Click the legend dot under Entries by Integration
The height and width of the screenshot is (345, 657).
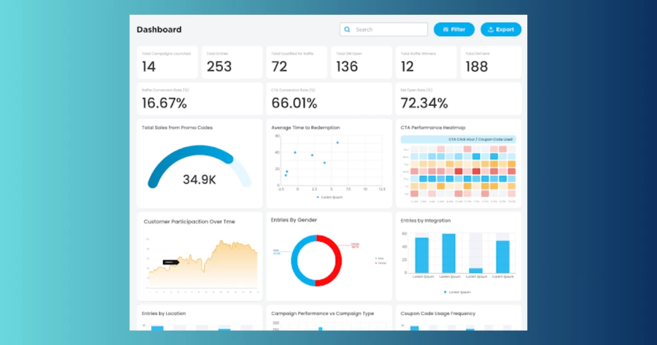445,292
